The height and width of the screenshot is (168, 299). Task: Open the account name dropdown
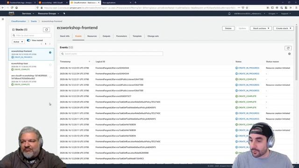coord(249,14)
